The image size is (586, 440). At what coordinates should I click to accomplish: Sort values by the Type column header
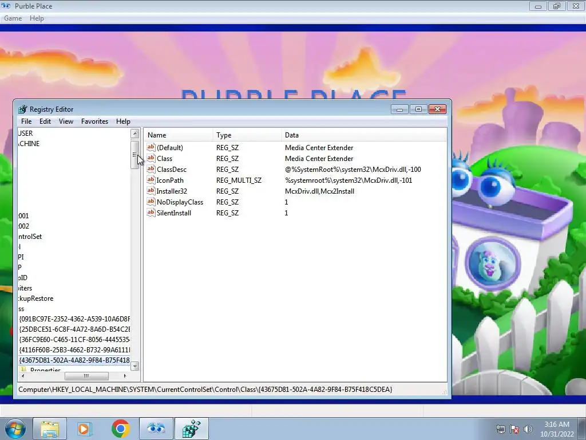tap(247, 135)
